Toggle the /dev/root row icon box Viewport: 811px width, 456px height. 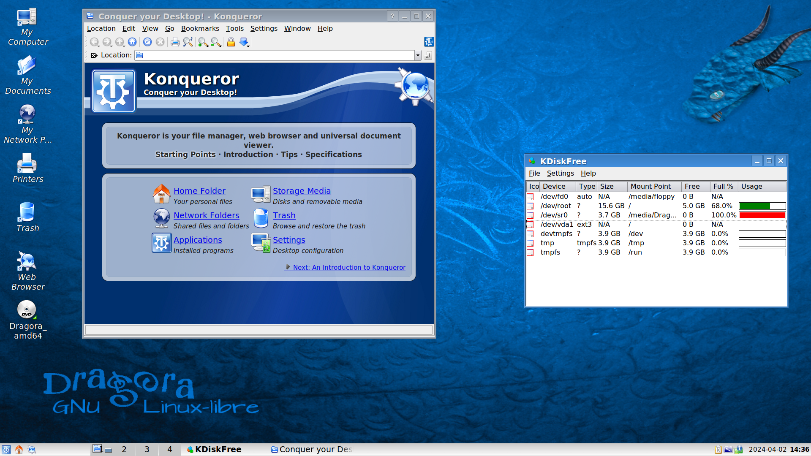(x=531, y=206)
